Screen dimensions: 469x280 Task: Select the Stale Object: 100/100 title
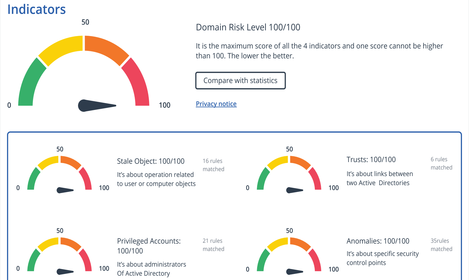[151, 161]
